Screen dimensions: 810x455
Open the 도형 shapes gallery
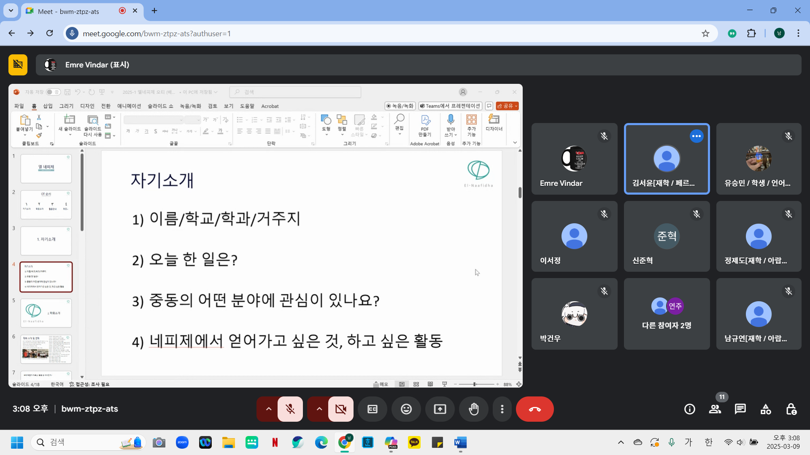coord(326,124)
